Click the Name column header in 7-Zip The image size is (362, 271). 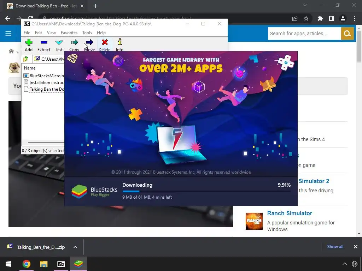(x=30, y=68)
